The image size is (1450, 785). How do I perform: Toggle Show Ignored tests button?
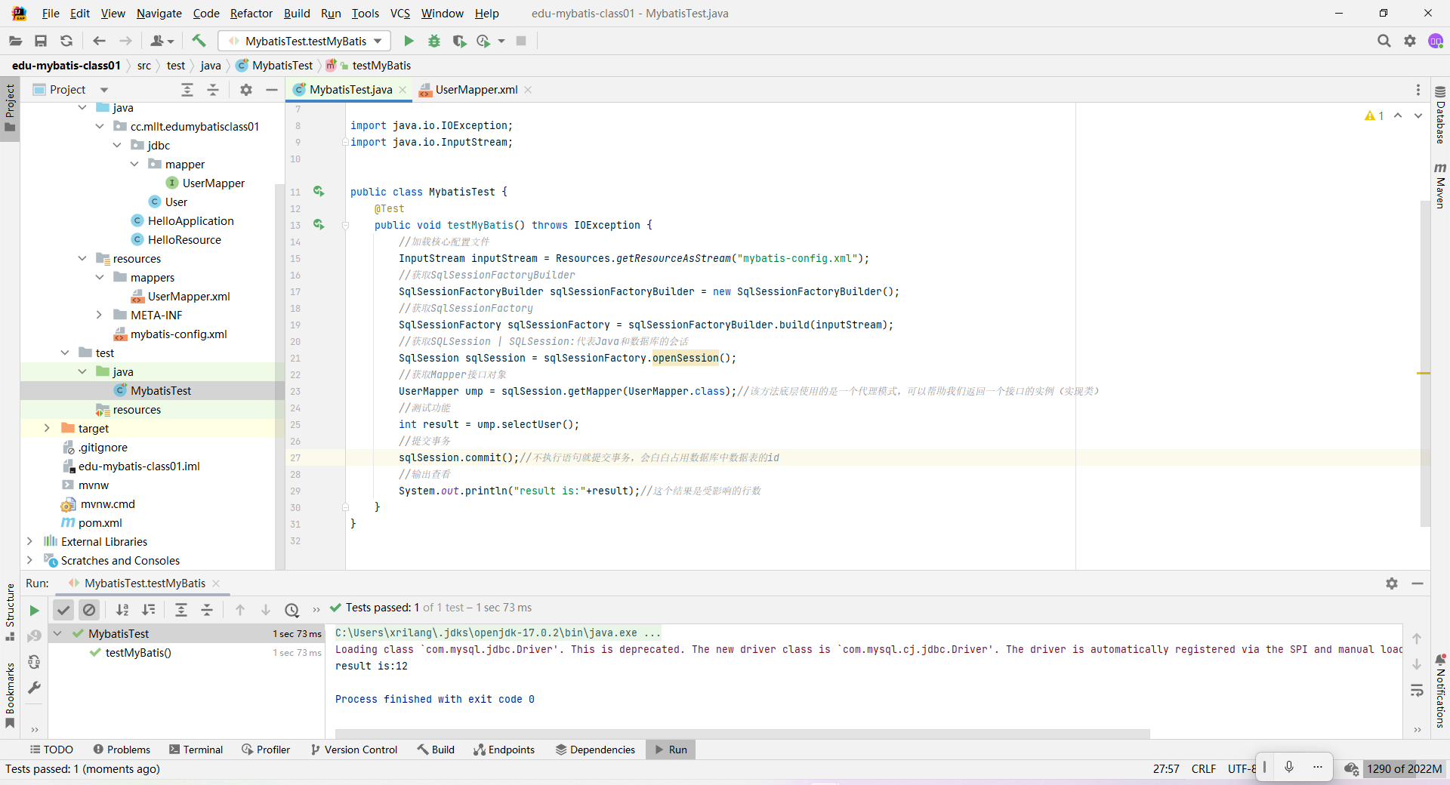(x=89, y=610)
